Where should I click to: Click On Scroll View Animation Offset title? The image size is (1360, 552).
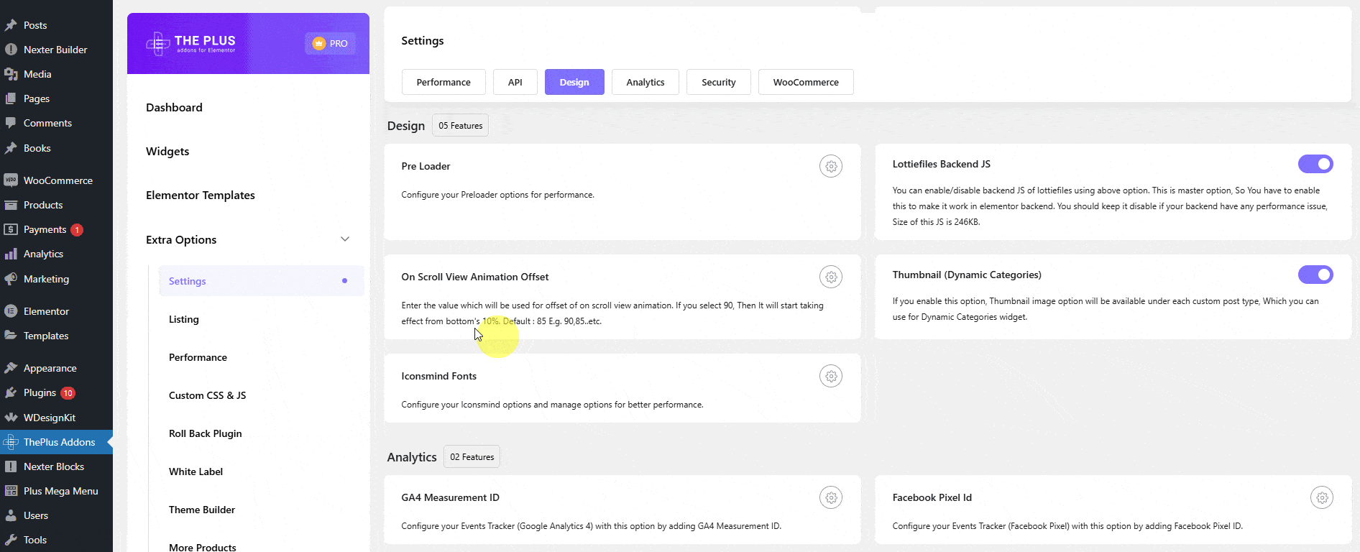click(x=474, y=277)
